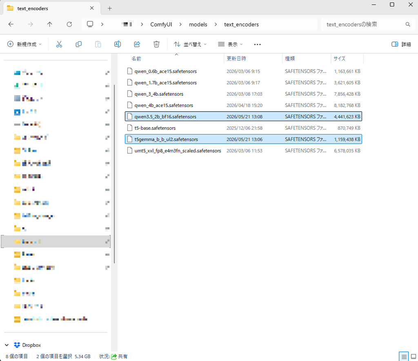Image resolution: width=418 pixels, height=361 pixels.
Task: Sort by 更新日時 column header
Action: point(236,59)
